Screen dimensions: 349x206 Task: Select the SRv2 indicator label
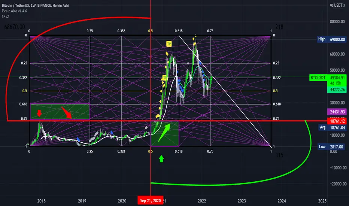click(x=5, y=16)
